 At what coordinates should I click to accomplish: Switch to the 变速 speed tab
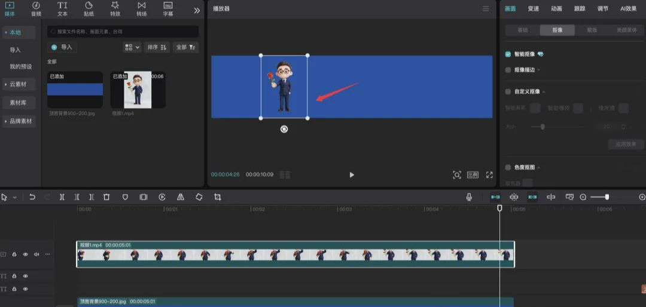click(x=533, y=9)
